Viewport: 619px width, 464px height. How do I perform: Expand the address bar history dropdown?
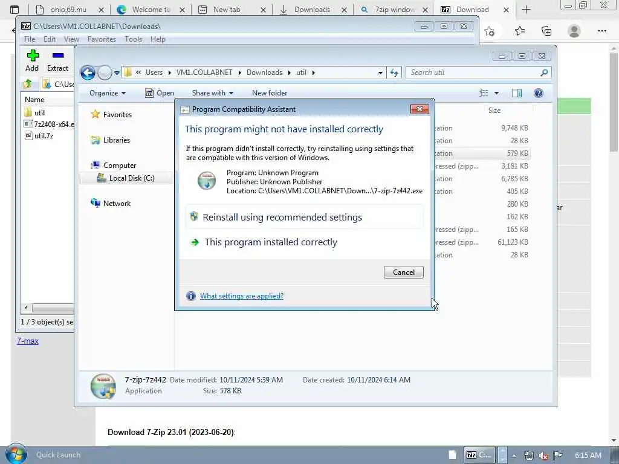[x=380, y=72]
